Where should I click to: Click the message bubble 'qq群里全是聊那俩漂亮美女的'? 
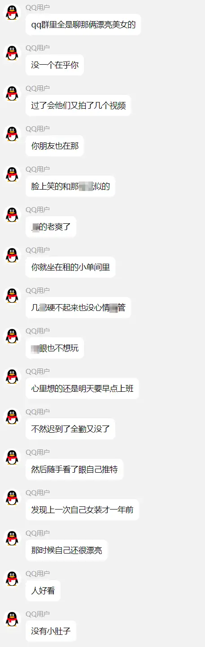[83, 25]
